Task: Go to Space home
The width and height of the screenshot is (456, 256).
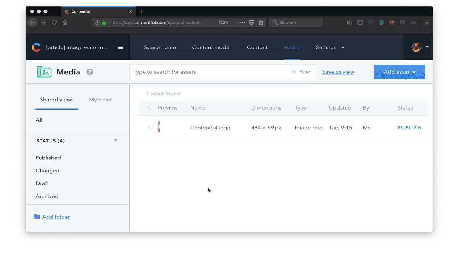Action: pyautogui.click(x=160, y=47)
